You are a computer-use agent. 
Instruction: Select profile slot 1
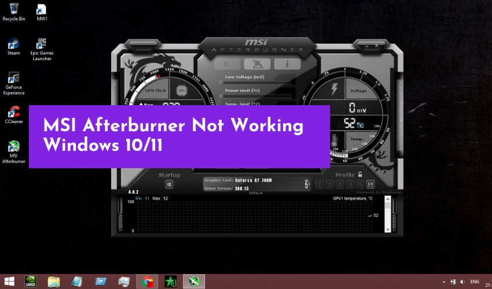[320, 184]
